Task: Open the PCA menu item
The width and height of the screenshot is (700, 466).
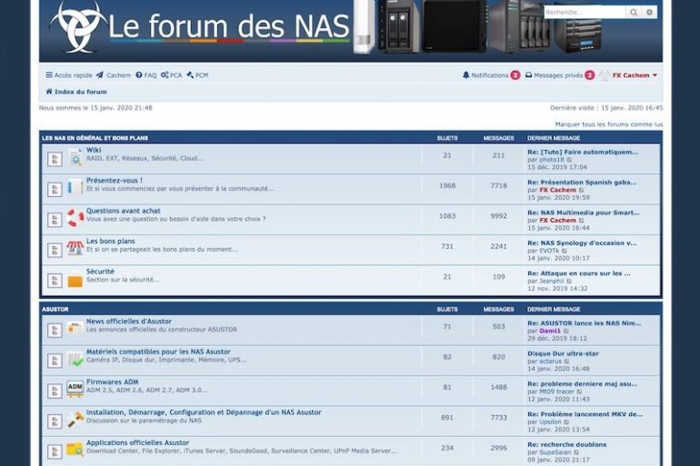Action: 172,75
